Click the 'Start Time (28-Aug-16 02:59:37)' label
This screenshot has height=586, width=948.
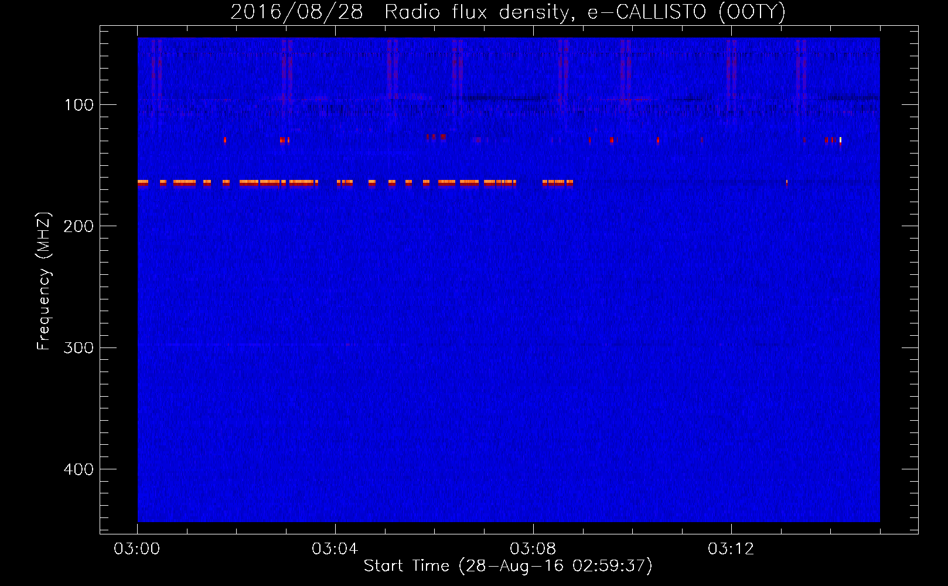(507, 566)
